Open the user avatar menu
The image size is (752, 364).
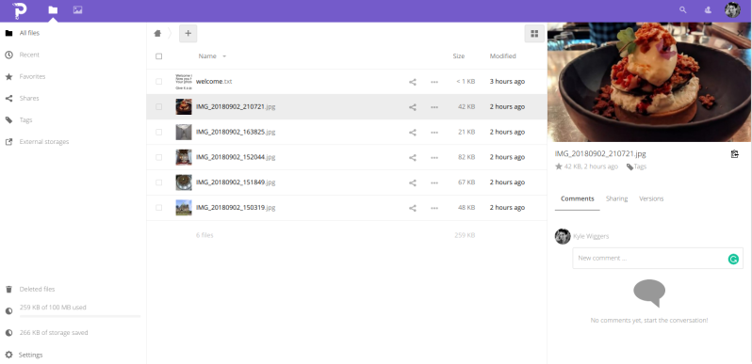tap(732, 10)
